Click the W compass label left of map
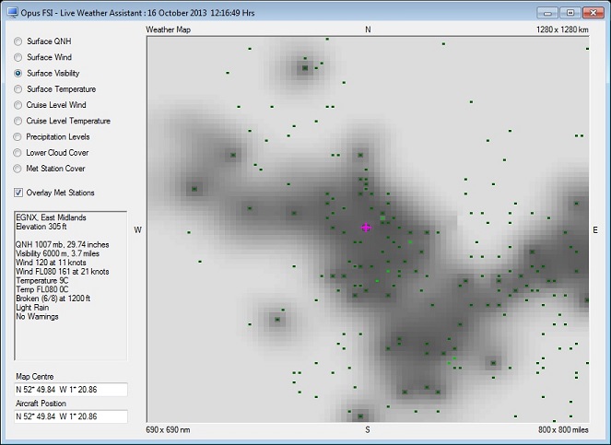The height and width of the screenshot is (445, 611). (138, 229)
